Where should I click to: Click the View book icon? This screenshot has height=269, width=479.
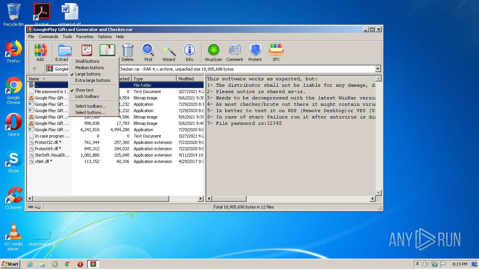107,50
